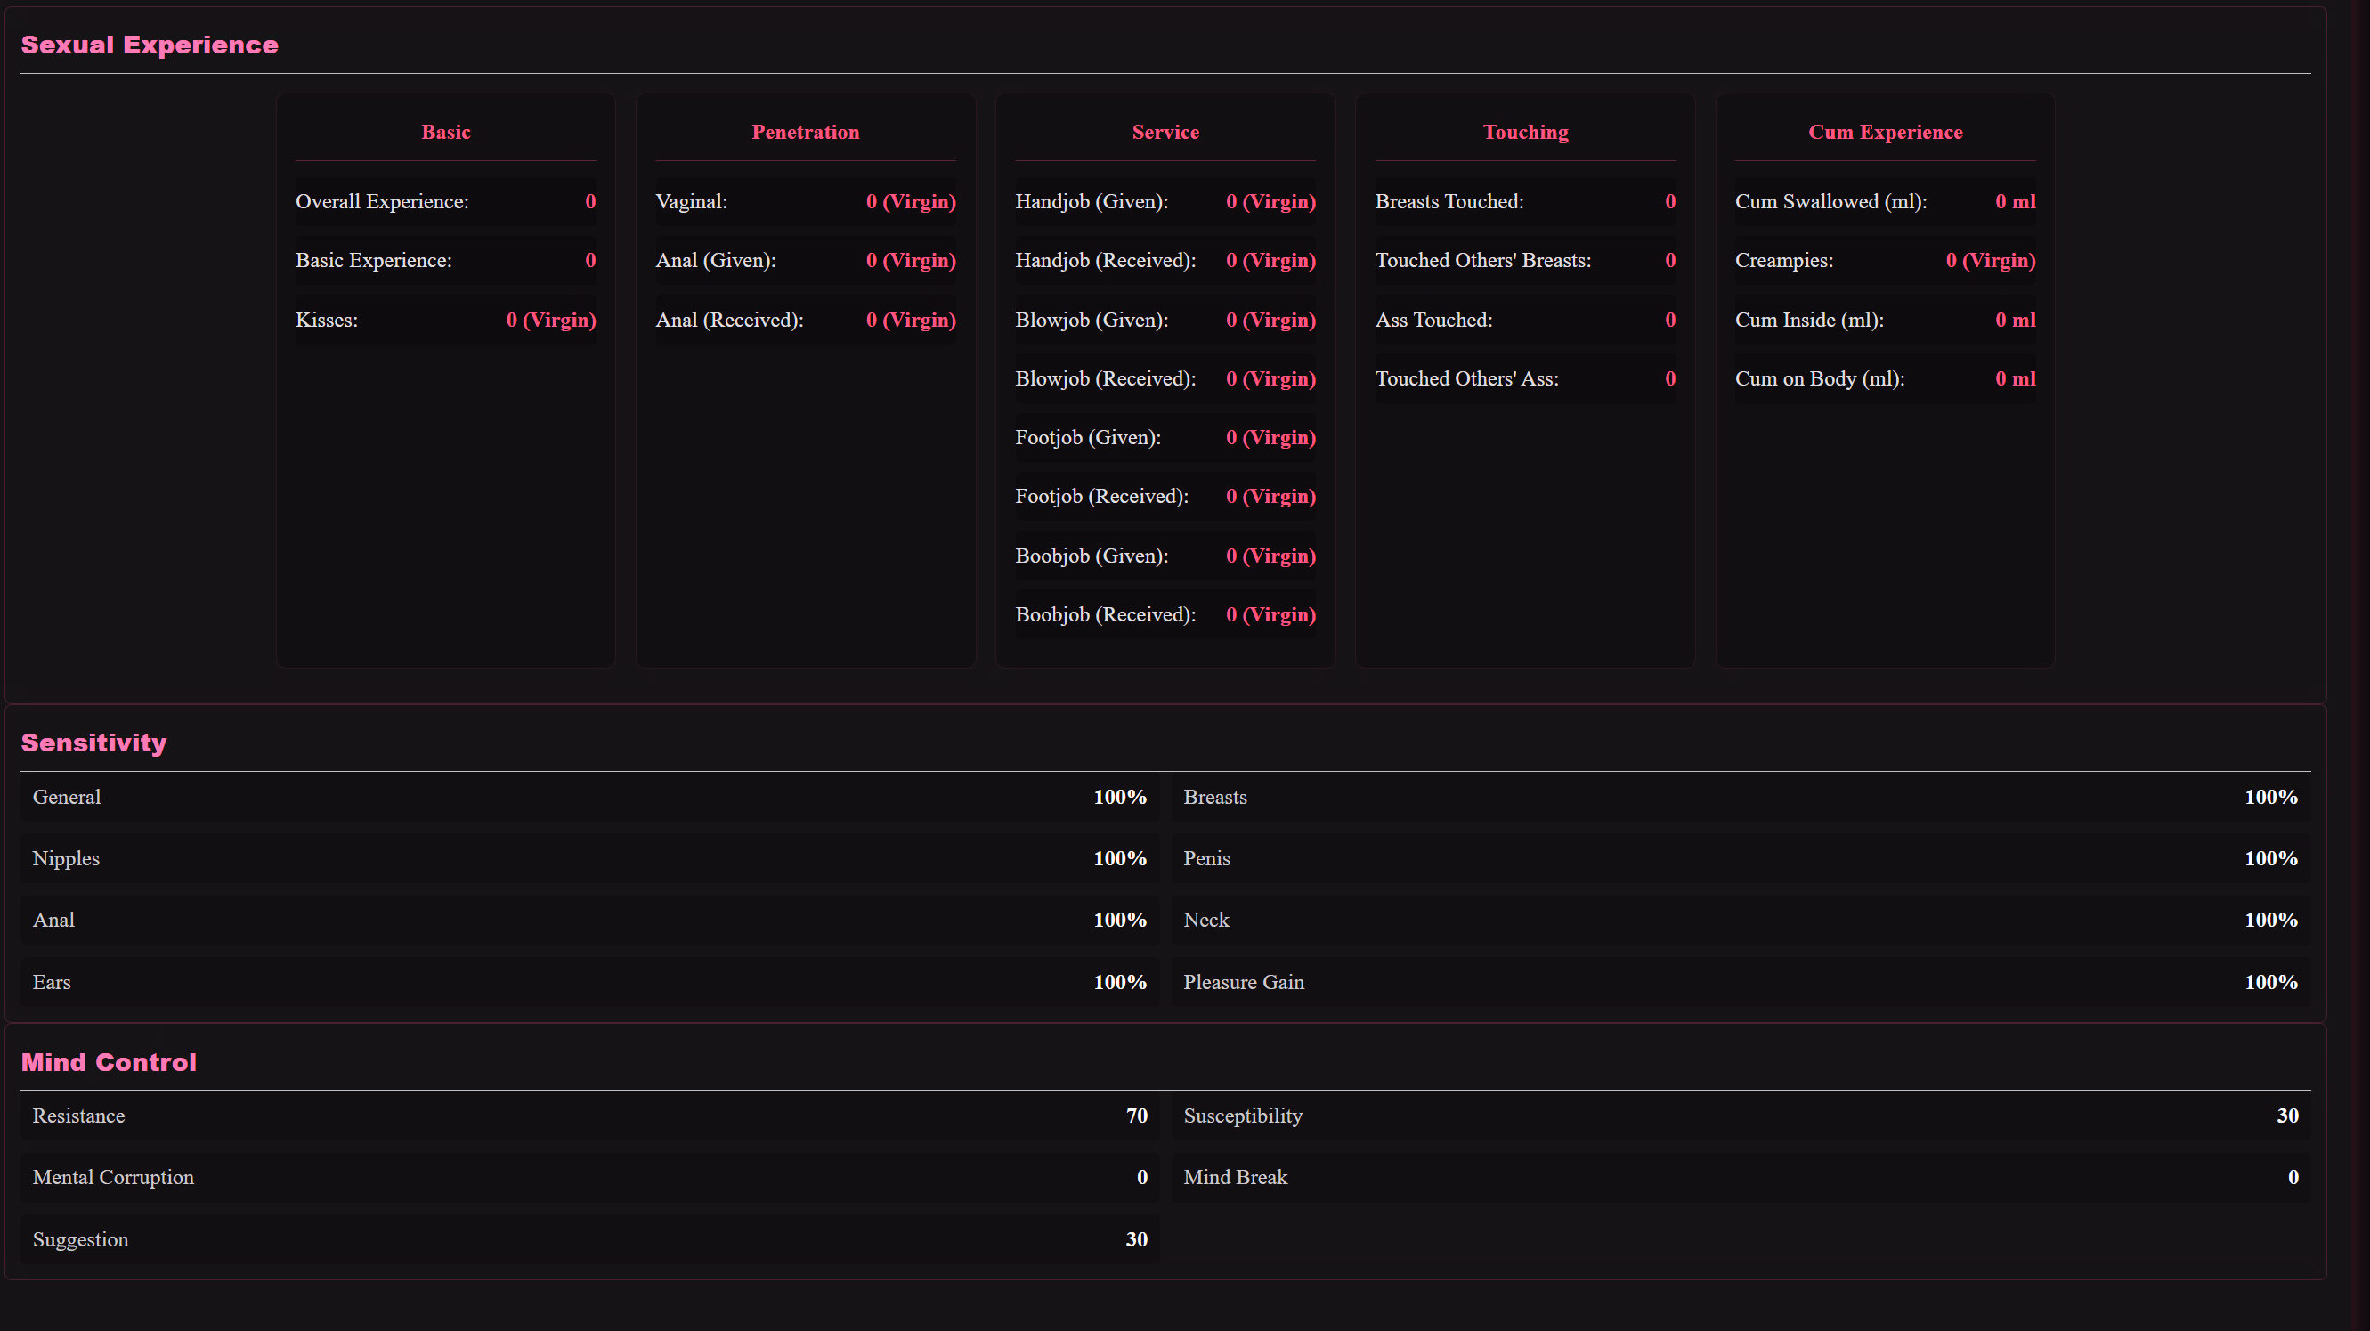Viewport: 2370px width, 1331px height.
Task: Collapse the Mind Control section header
Action: tap(109, 1062)
